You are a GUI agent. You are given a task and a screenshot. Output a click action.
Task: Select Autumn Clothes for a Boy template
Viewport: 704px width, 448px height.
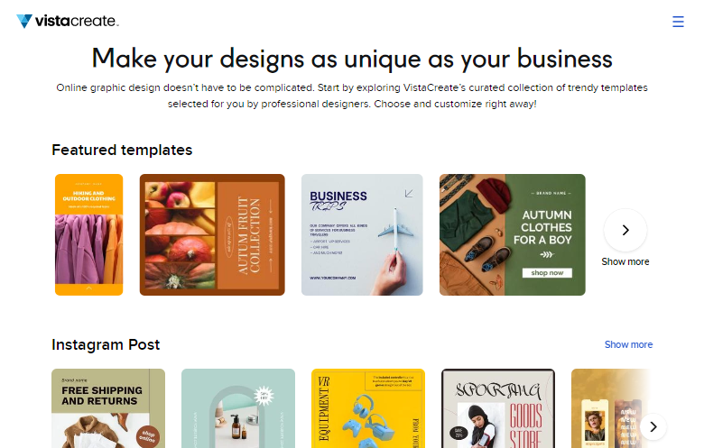[x=513, y=234]
